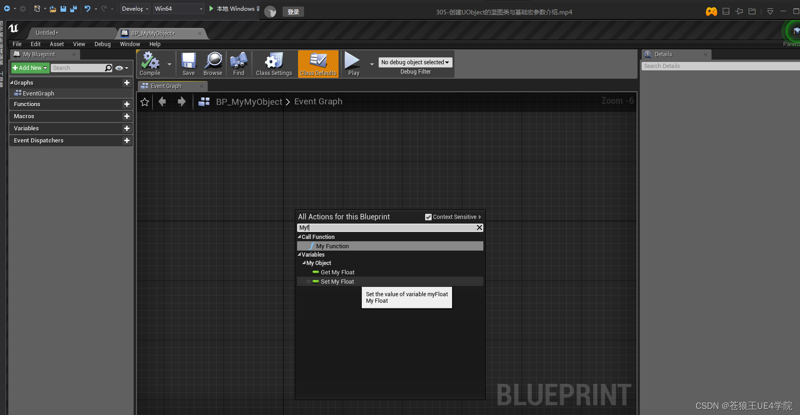Click the mini-window icon beside the gamepad
This screenshot has width=800, height=415.
click(726, 11)
